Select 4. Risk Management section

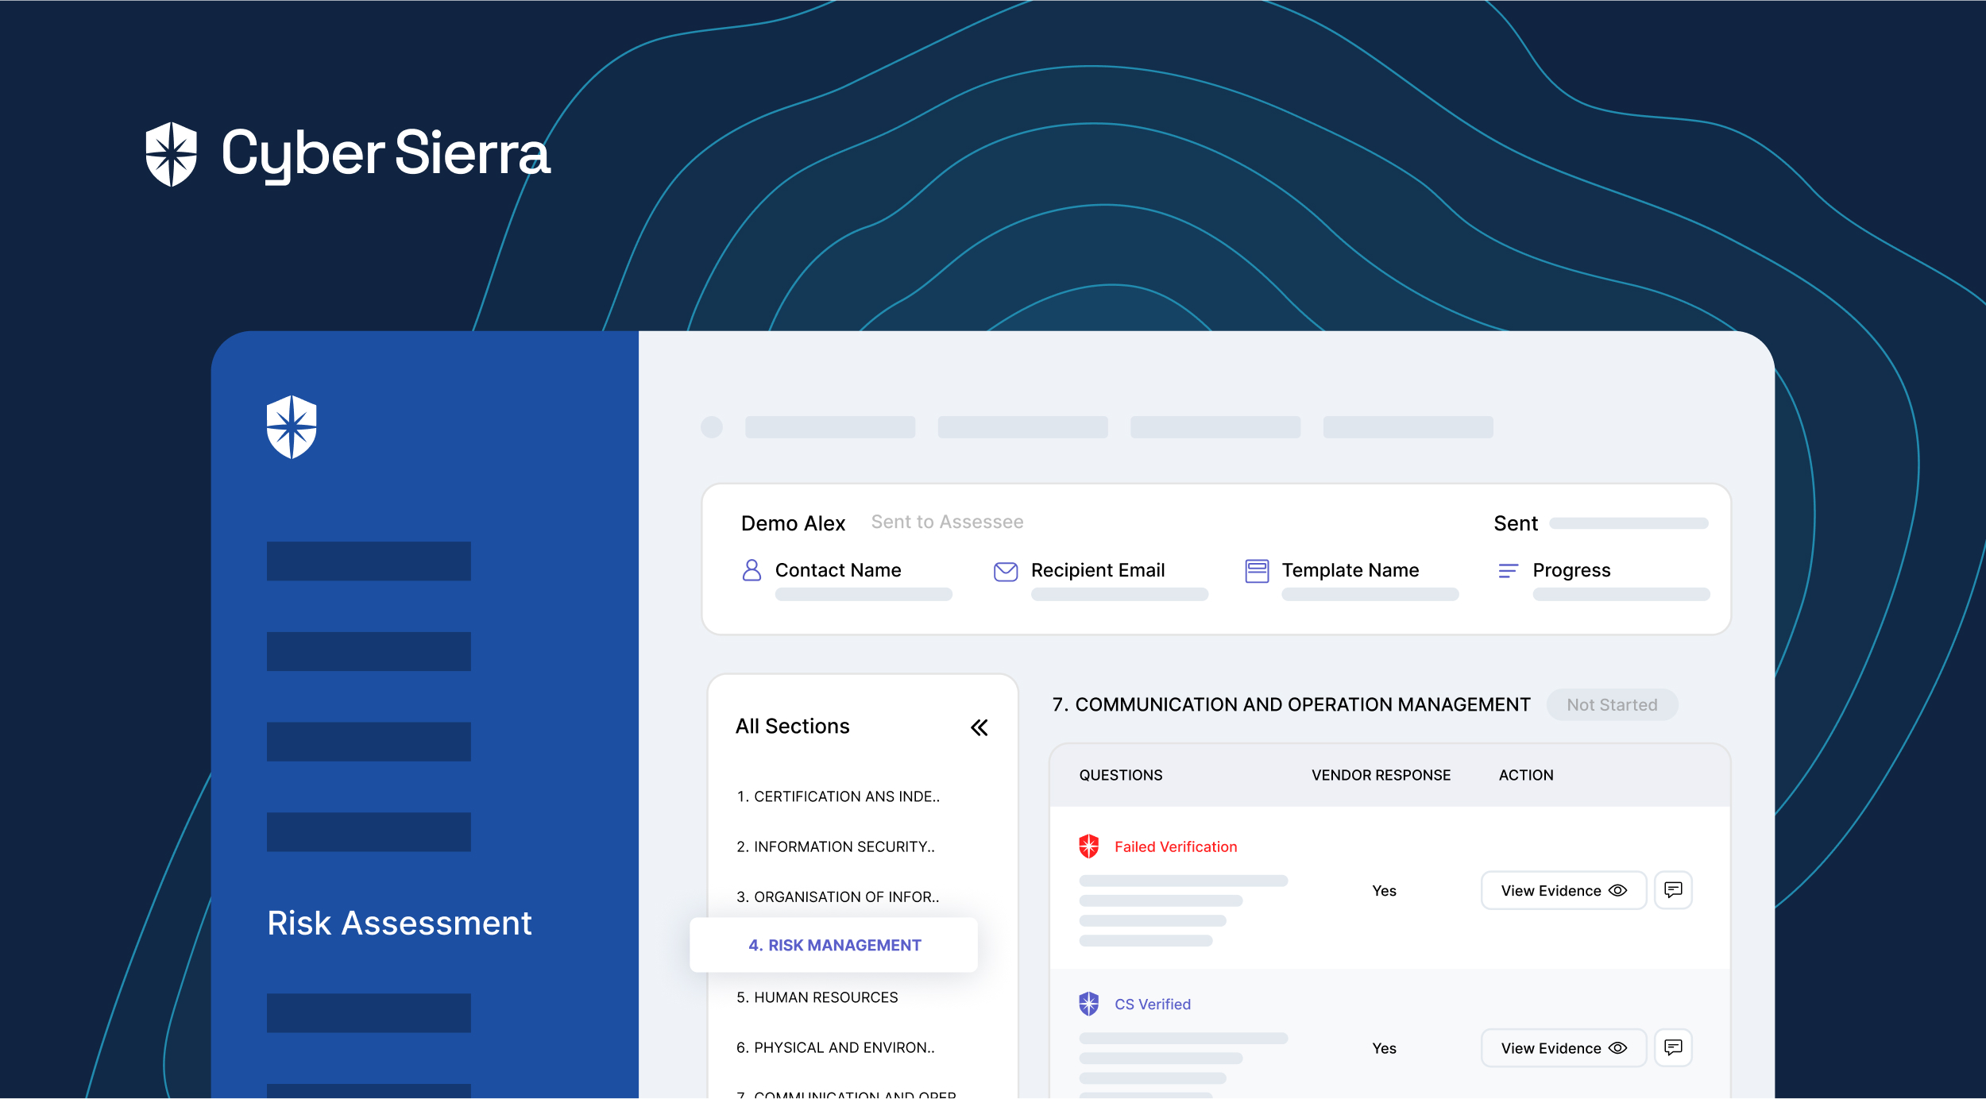[834, 945]
